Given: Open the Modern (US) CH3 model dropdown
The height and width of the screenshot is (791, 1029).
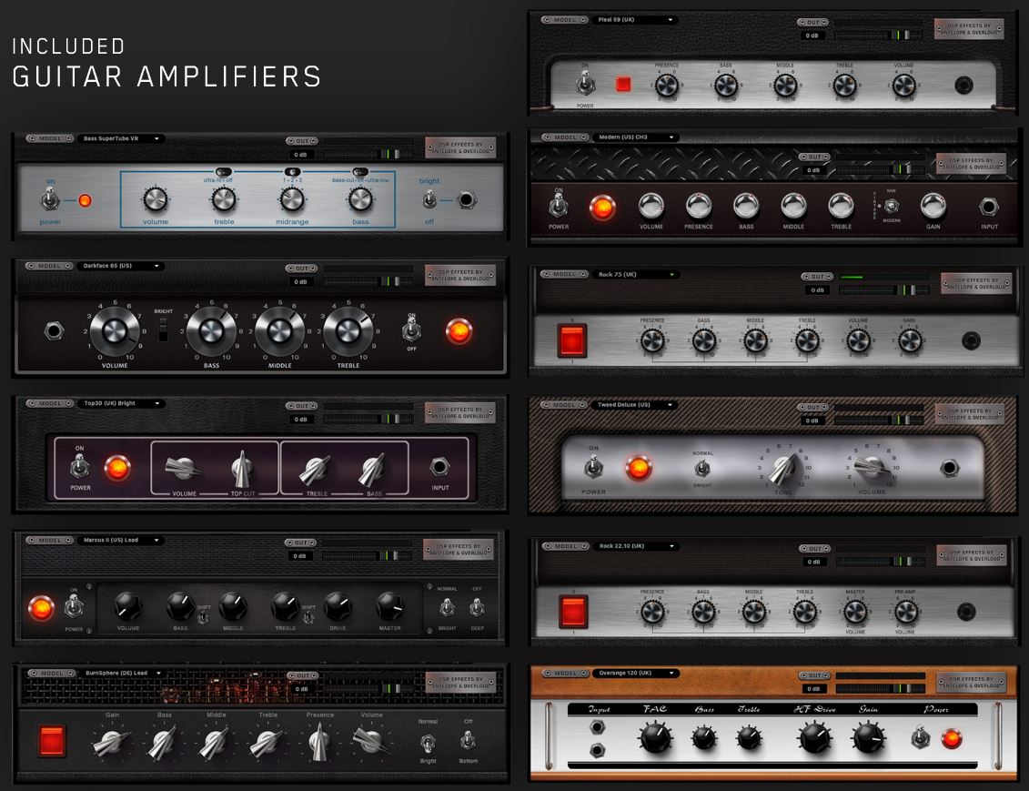Looking at the screenshot, I should pyautogui.click(x=635, y=137).
